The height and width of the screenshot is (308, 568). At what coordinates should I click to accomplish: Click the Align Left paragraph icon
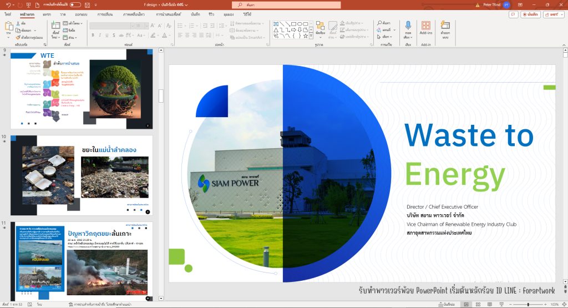click(180, 35)
